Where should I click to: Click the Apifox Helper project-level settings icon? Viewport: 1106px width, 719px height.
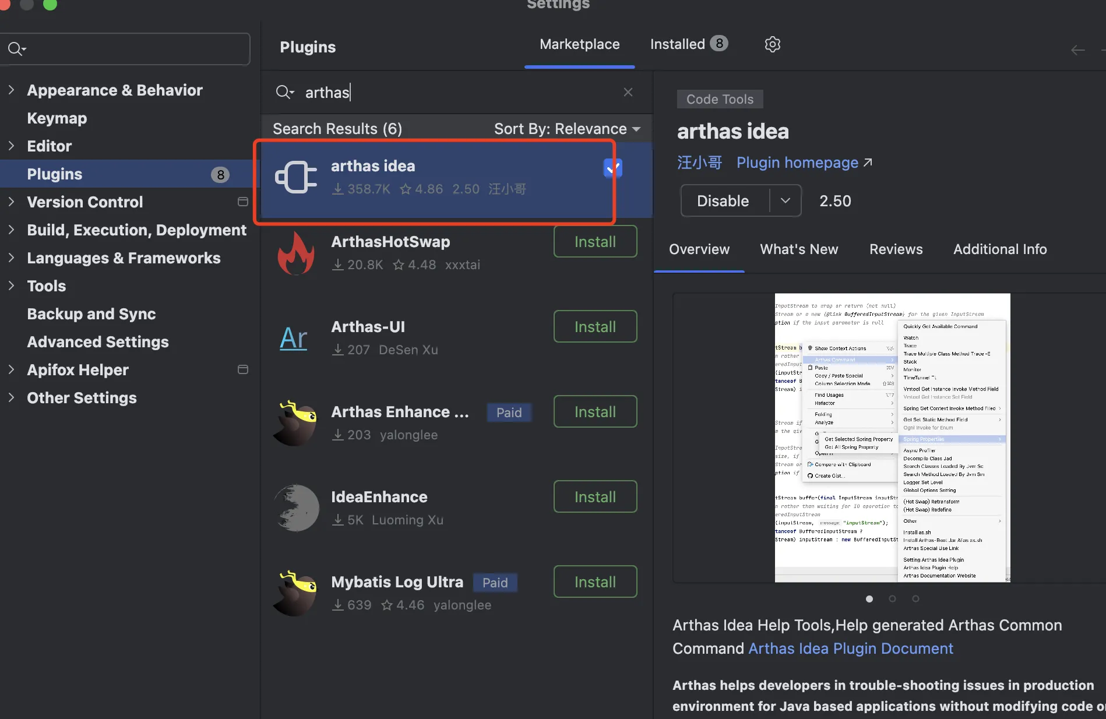tap(243, 369)
